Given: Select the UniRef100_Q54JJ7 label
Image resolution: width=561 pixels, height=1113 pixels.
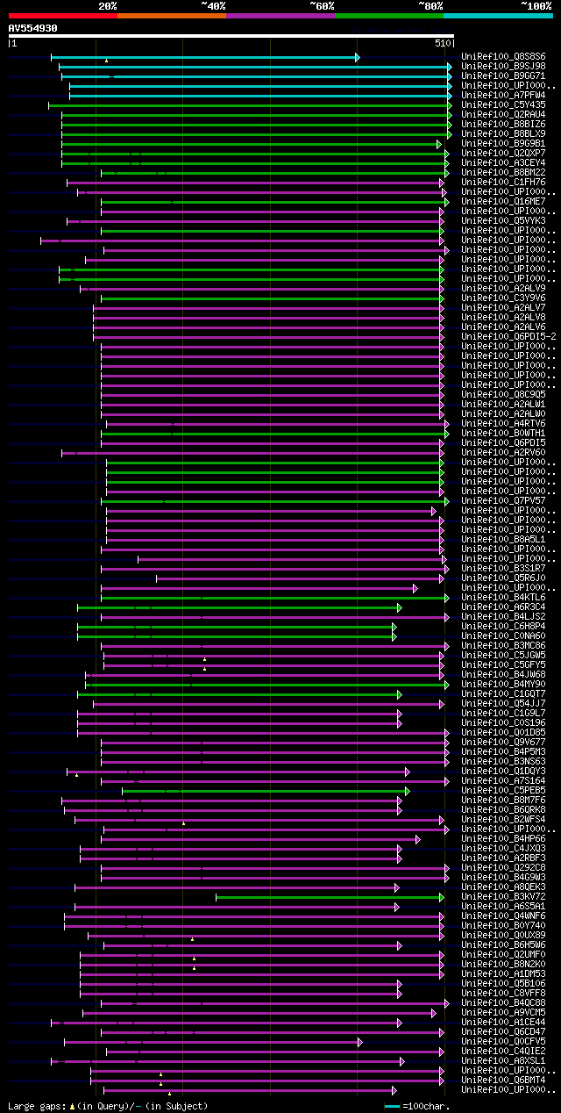Looking at the screenshot, I should [504, 704].
